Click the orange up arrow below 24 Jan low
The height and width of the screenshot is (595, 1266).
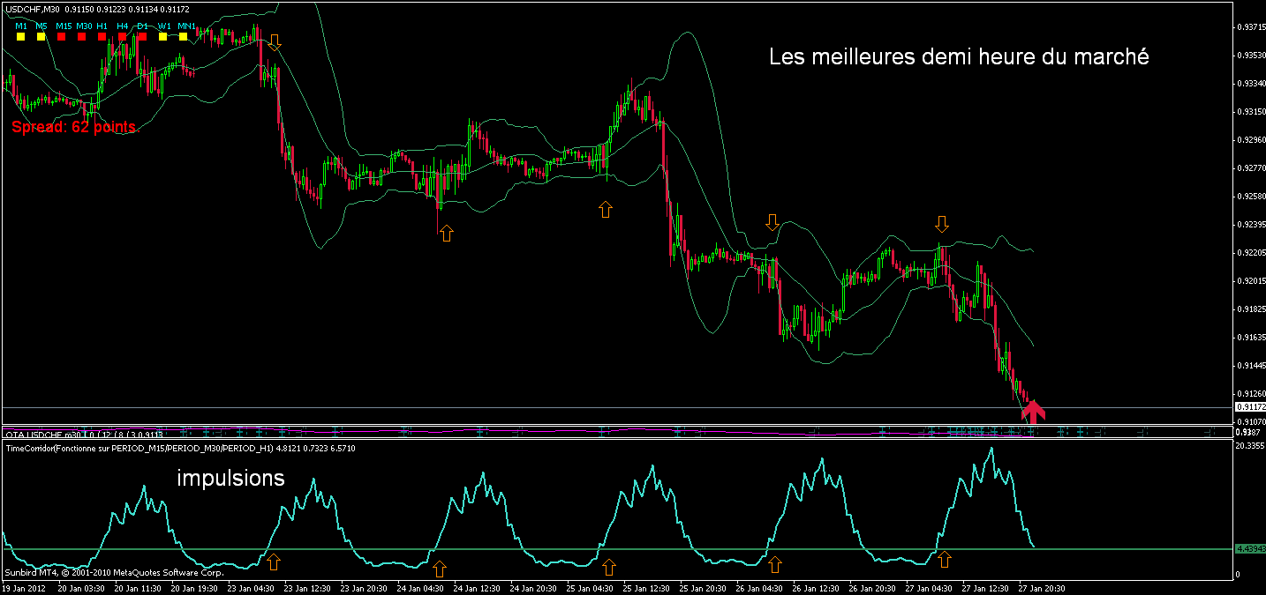coord(446,233)
